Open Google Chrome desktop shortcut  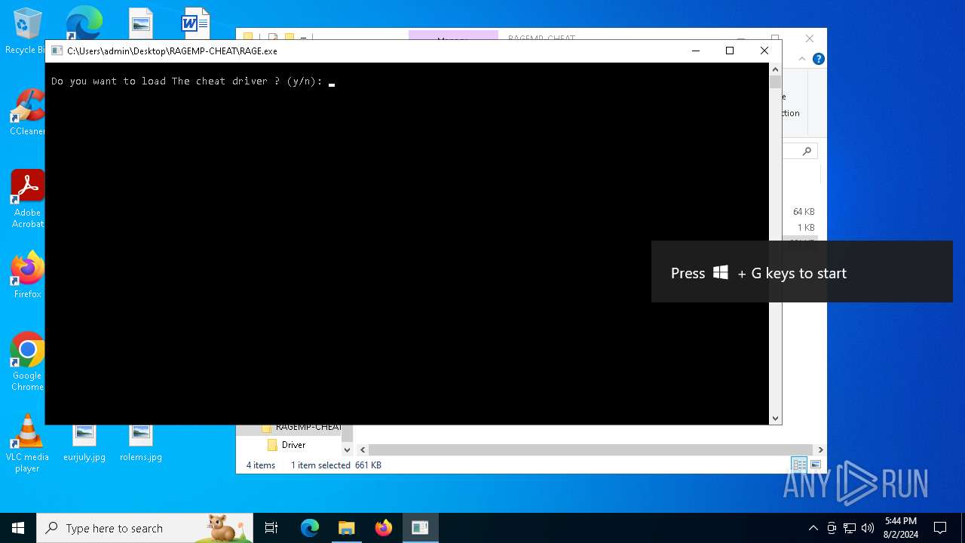tap(27, 362)
